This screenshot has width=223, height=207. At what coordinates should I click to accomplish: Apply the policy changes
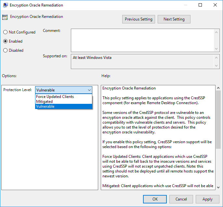[x=207, y=199]
